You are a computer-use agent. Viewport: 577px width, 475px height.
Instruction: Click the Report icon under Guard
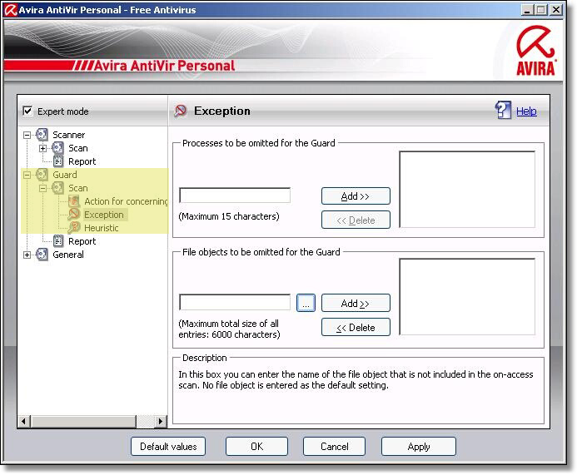tap(57, 240)
